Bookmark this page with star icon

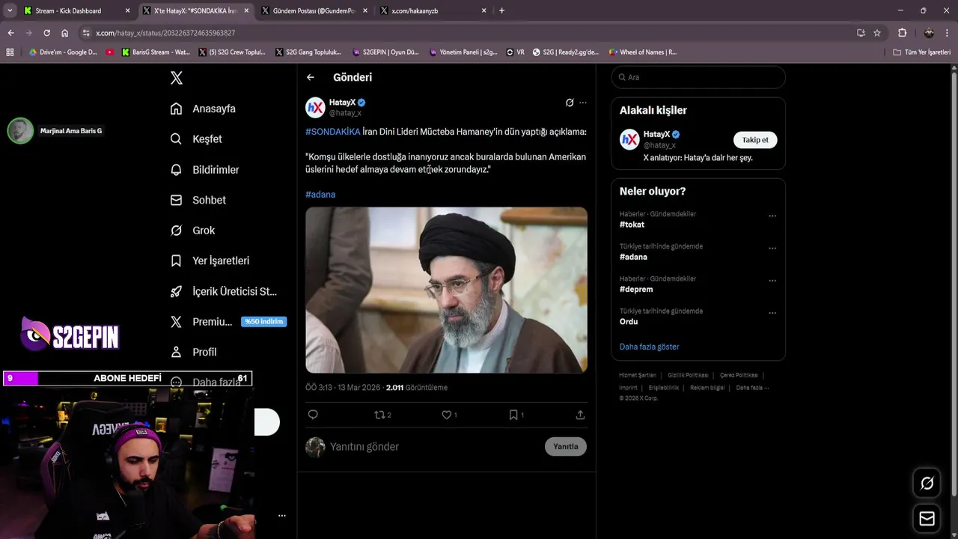click(877, 33)
